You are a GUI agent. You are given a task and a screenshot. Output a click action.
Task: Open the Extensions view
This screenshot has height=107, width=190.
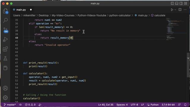coord(5,49)
